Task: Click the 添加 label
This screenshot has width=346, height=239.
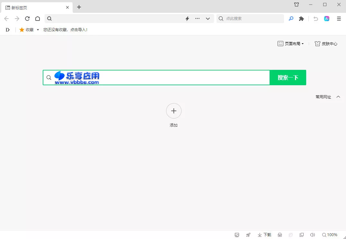Action: (x=174, y=125)
